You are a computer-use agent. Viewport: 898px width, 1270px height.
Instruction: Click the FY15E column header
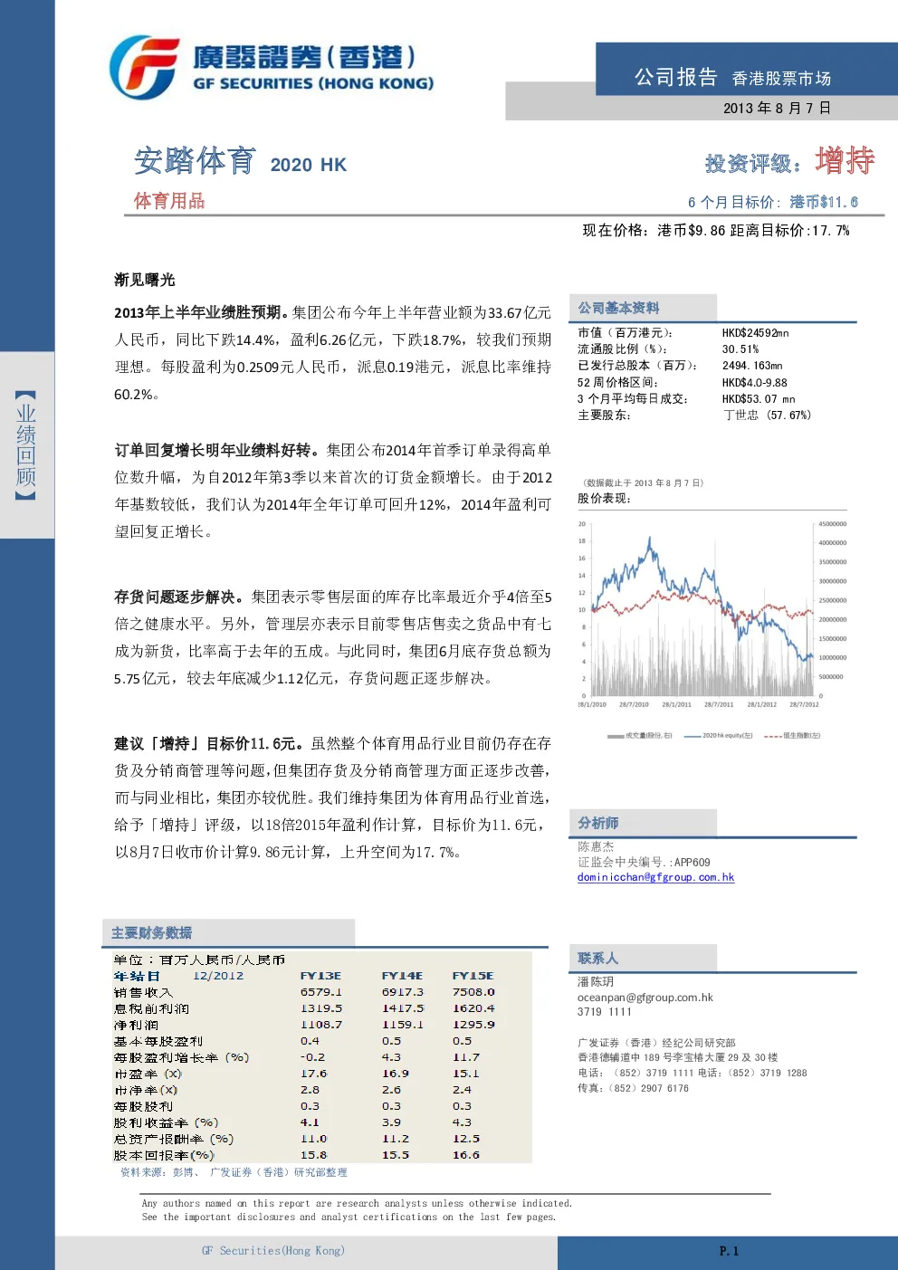click(x=473, y=976)
